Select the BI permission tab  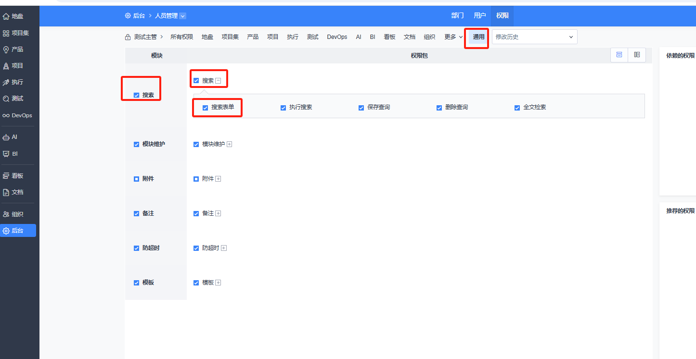[x=373, y=37]
